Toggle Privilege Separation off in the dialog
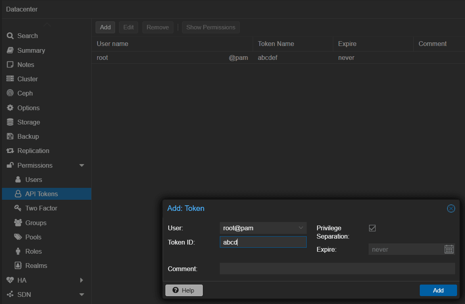The width and height of the screenshot is (465, 304). [372, 228]
